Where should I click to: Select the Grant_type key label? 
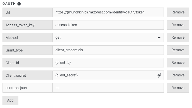point(28,50)
